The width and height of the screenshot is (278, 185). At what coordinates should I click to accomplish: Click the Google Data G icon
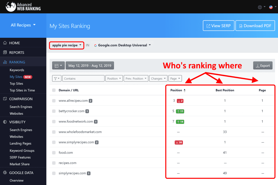[x=5, y=173]
